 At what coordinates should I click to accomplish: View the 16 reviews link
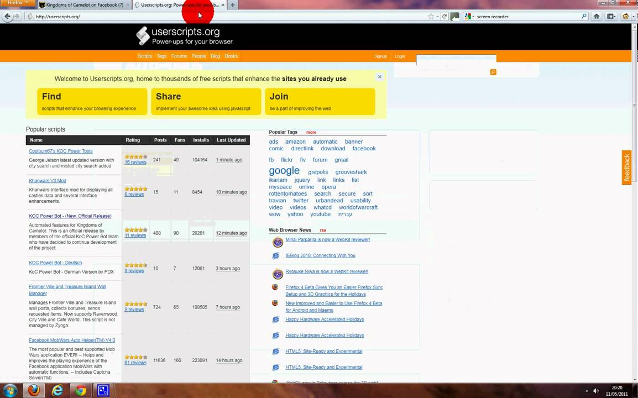click(135, 162)
